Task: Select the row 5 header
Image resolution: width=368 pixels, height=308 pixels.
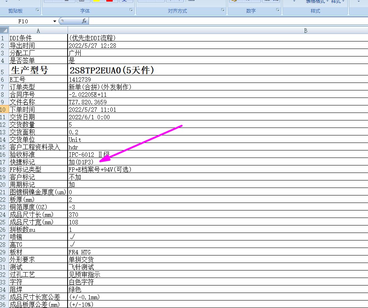Action: click(x=4, y=69)
